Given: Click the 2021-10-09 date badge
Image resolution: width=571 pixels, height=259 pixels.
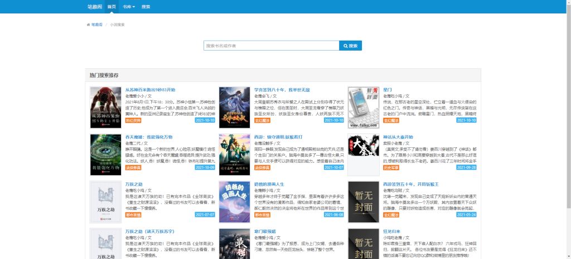Looking at the screenshot, I should pyautogui.click(x=205, y=168).
